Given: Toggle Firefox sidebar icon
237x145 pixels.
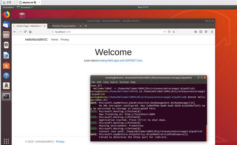Looking at the screenshot, I should (x=201, y=32).
